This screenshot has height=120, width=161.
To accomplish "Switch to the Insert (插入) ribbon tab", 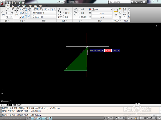I will pos(13,6).
